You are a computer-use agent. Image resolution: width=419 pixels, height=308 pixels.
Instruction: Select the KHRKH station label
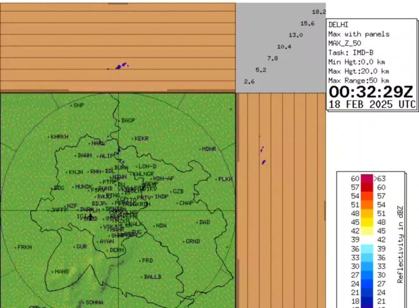point(59,137)
